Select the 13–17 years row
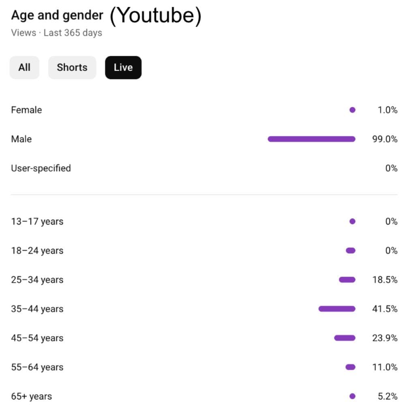Image resolution: width=415 pixels, height=407 pixels. [x=37, y=221]
